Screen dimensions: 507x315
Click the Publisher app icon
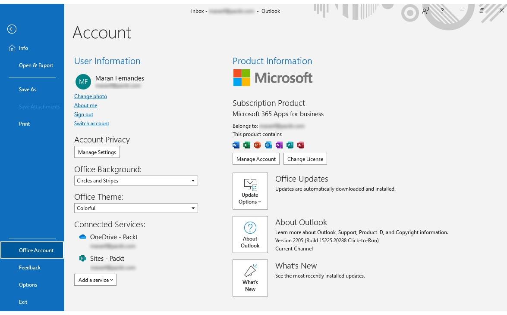point(290,145)
